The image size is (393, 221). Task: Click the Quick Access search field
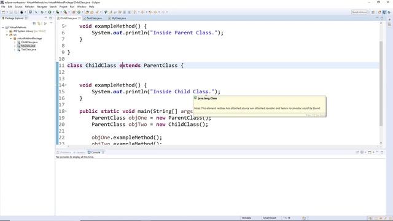[359, 12]
